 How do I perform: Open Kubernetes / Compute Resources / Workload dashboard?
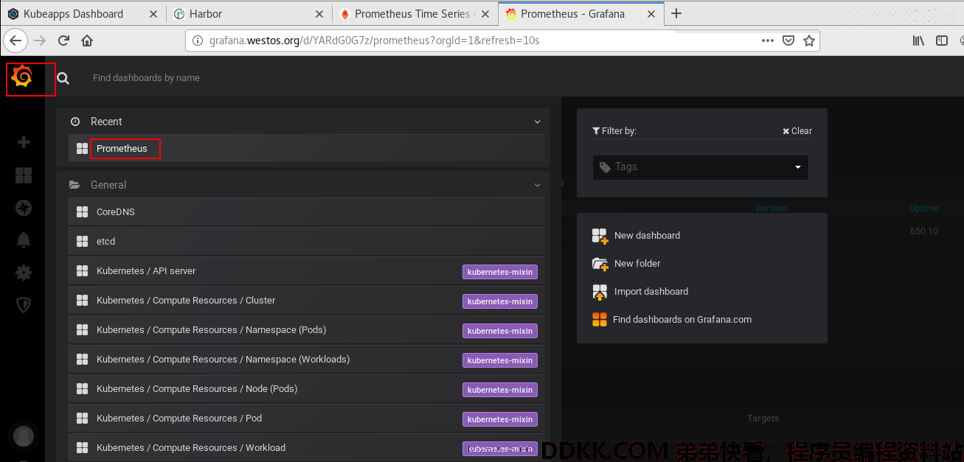click(307, 448)
